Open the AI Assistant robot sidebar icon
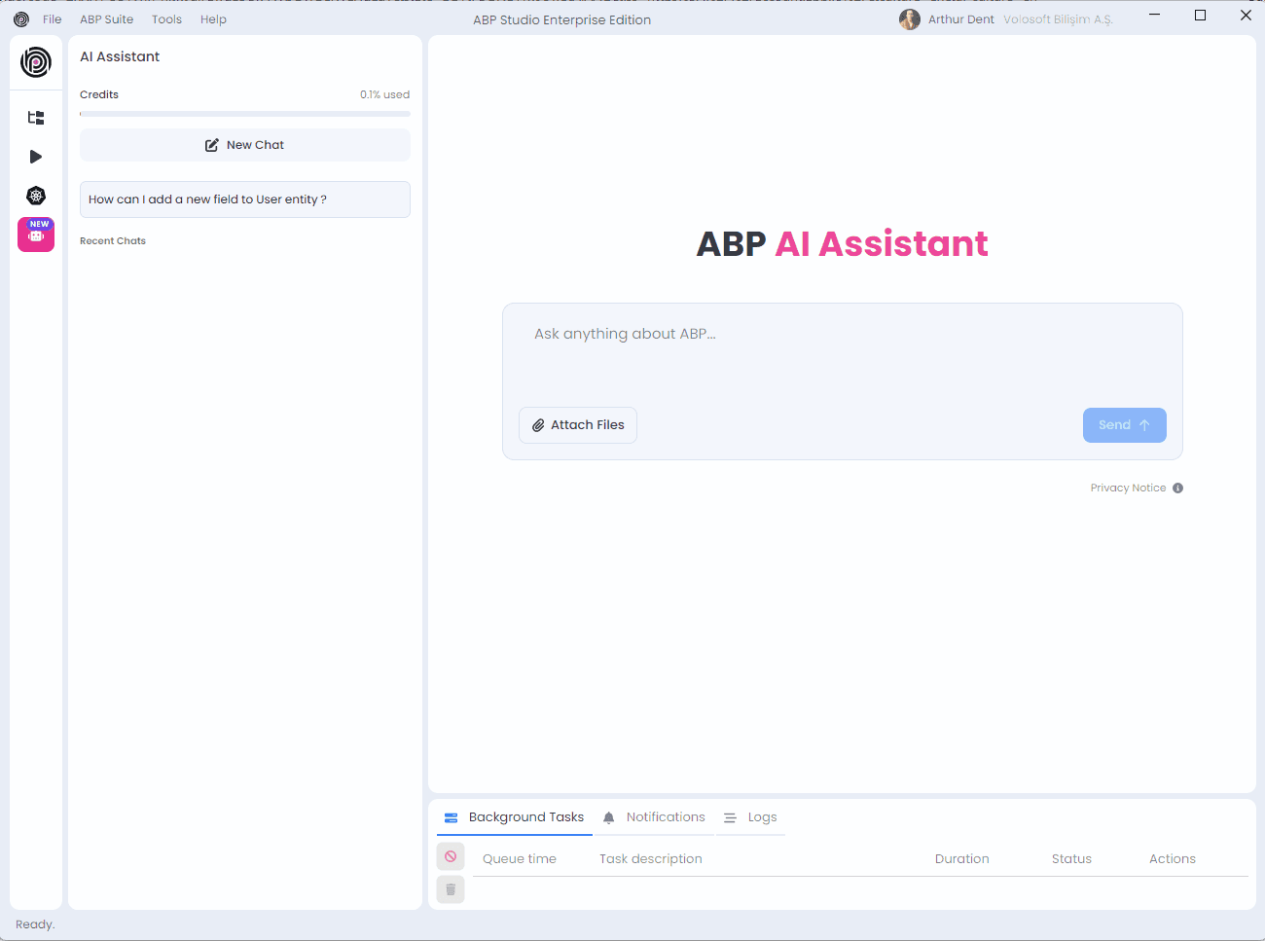 (x=35, y=235)
